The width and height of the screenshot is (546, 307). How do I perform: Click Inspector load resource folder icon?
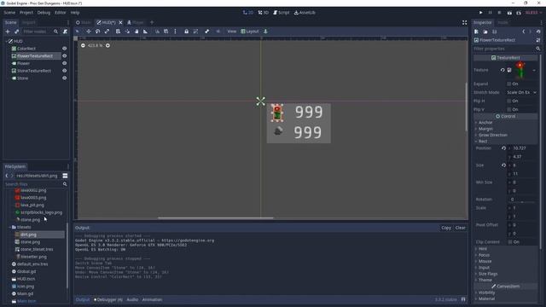click(x=485, y=32)
